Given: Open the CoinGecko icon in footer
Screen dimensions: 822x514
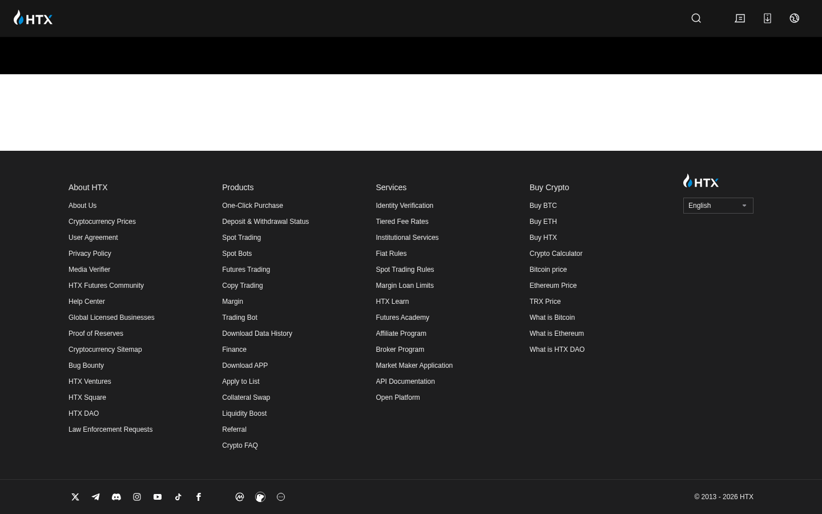Looking at the screenshot, I should (260, 497).
